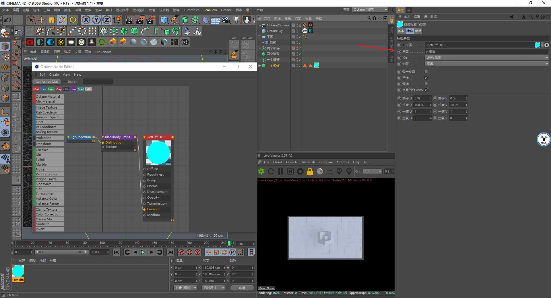Open the RealFlow menu
The image size is (551, 298).
click(210, 10)
